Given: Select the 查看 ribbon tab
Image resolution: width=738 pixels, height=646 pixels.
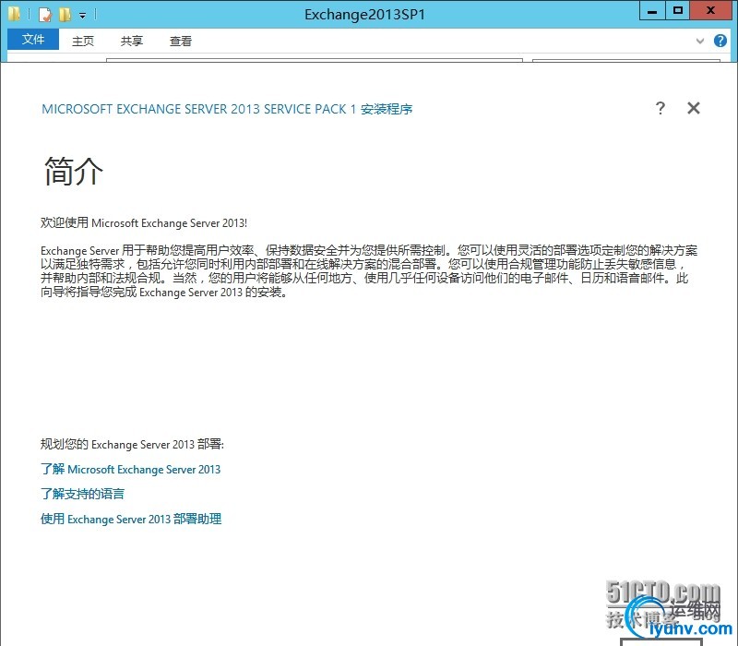Looking at the screenshot, I should (181, 42).
